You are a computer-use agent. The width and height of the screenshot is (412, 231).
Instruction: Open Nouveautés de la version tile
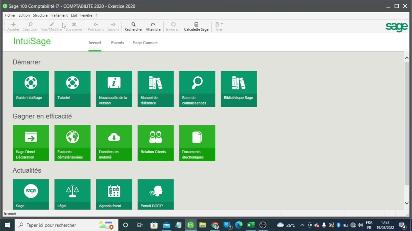point(114,89)
